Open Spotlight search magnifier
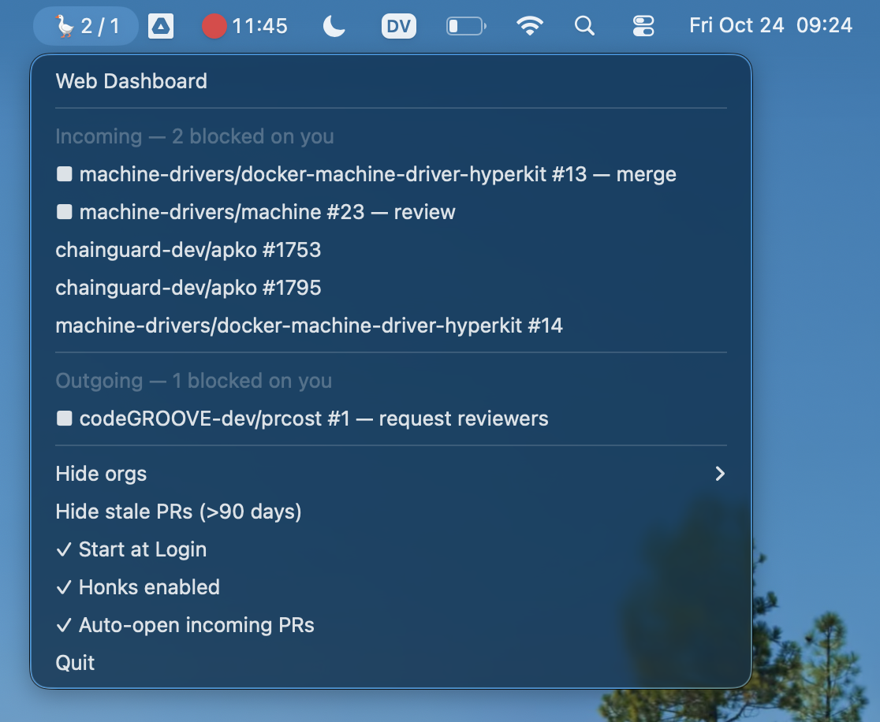Screen dimensions: 880x722 tap(584, 26)
